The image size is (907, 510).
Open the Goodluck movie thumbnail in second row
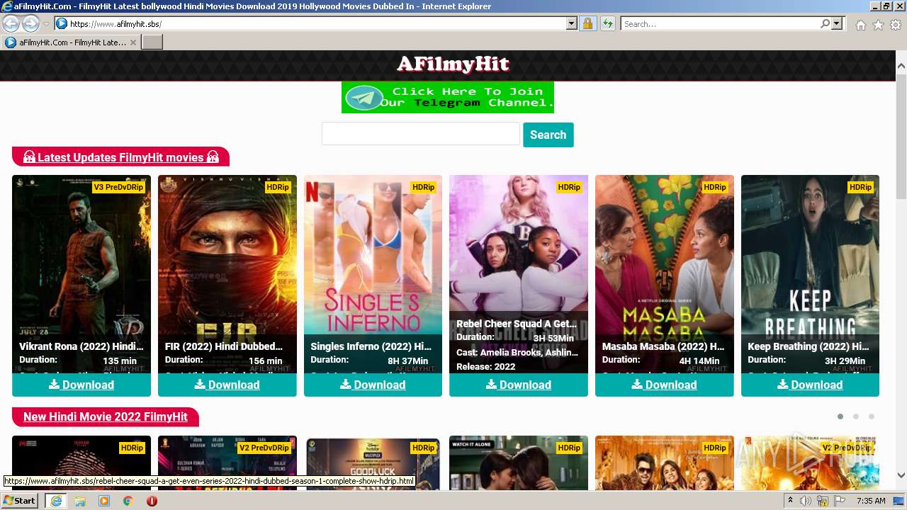(x=373, y=463)
